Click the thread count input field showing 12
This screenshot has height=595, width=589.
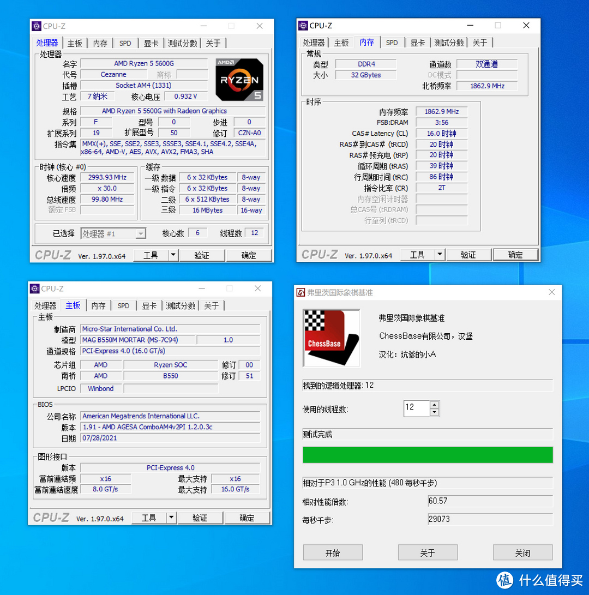[x=417, y=408]
